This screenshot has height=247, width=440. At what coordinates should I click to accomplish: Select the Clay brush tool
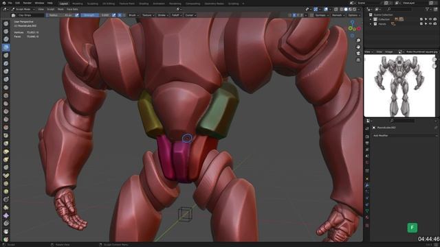6,40
